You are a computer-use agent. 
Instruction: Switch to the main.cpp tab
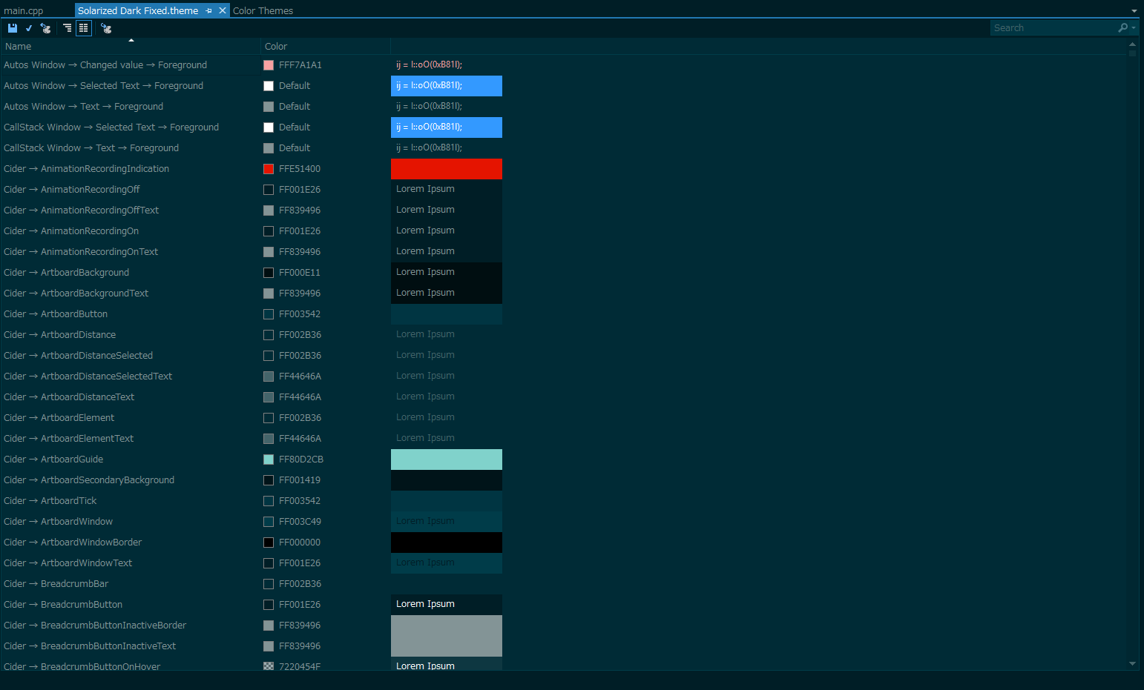[x=24, y=10]
